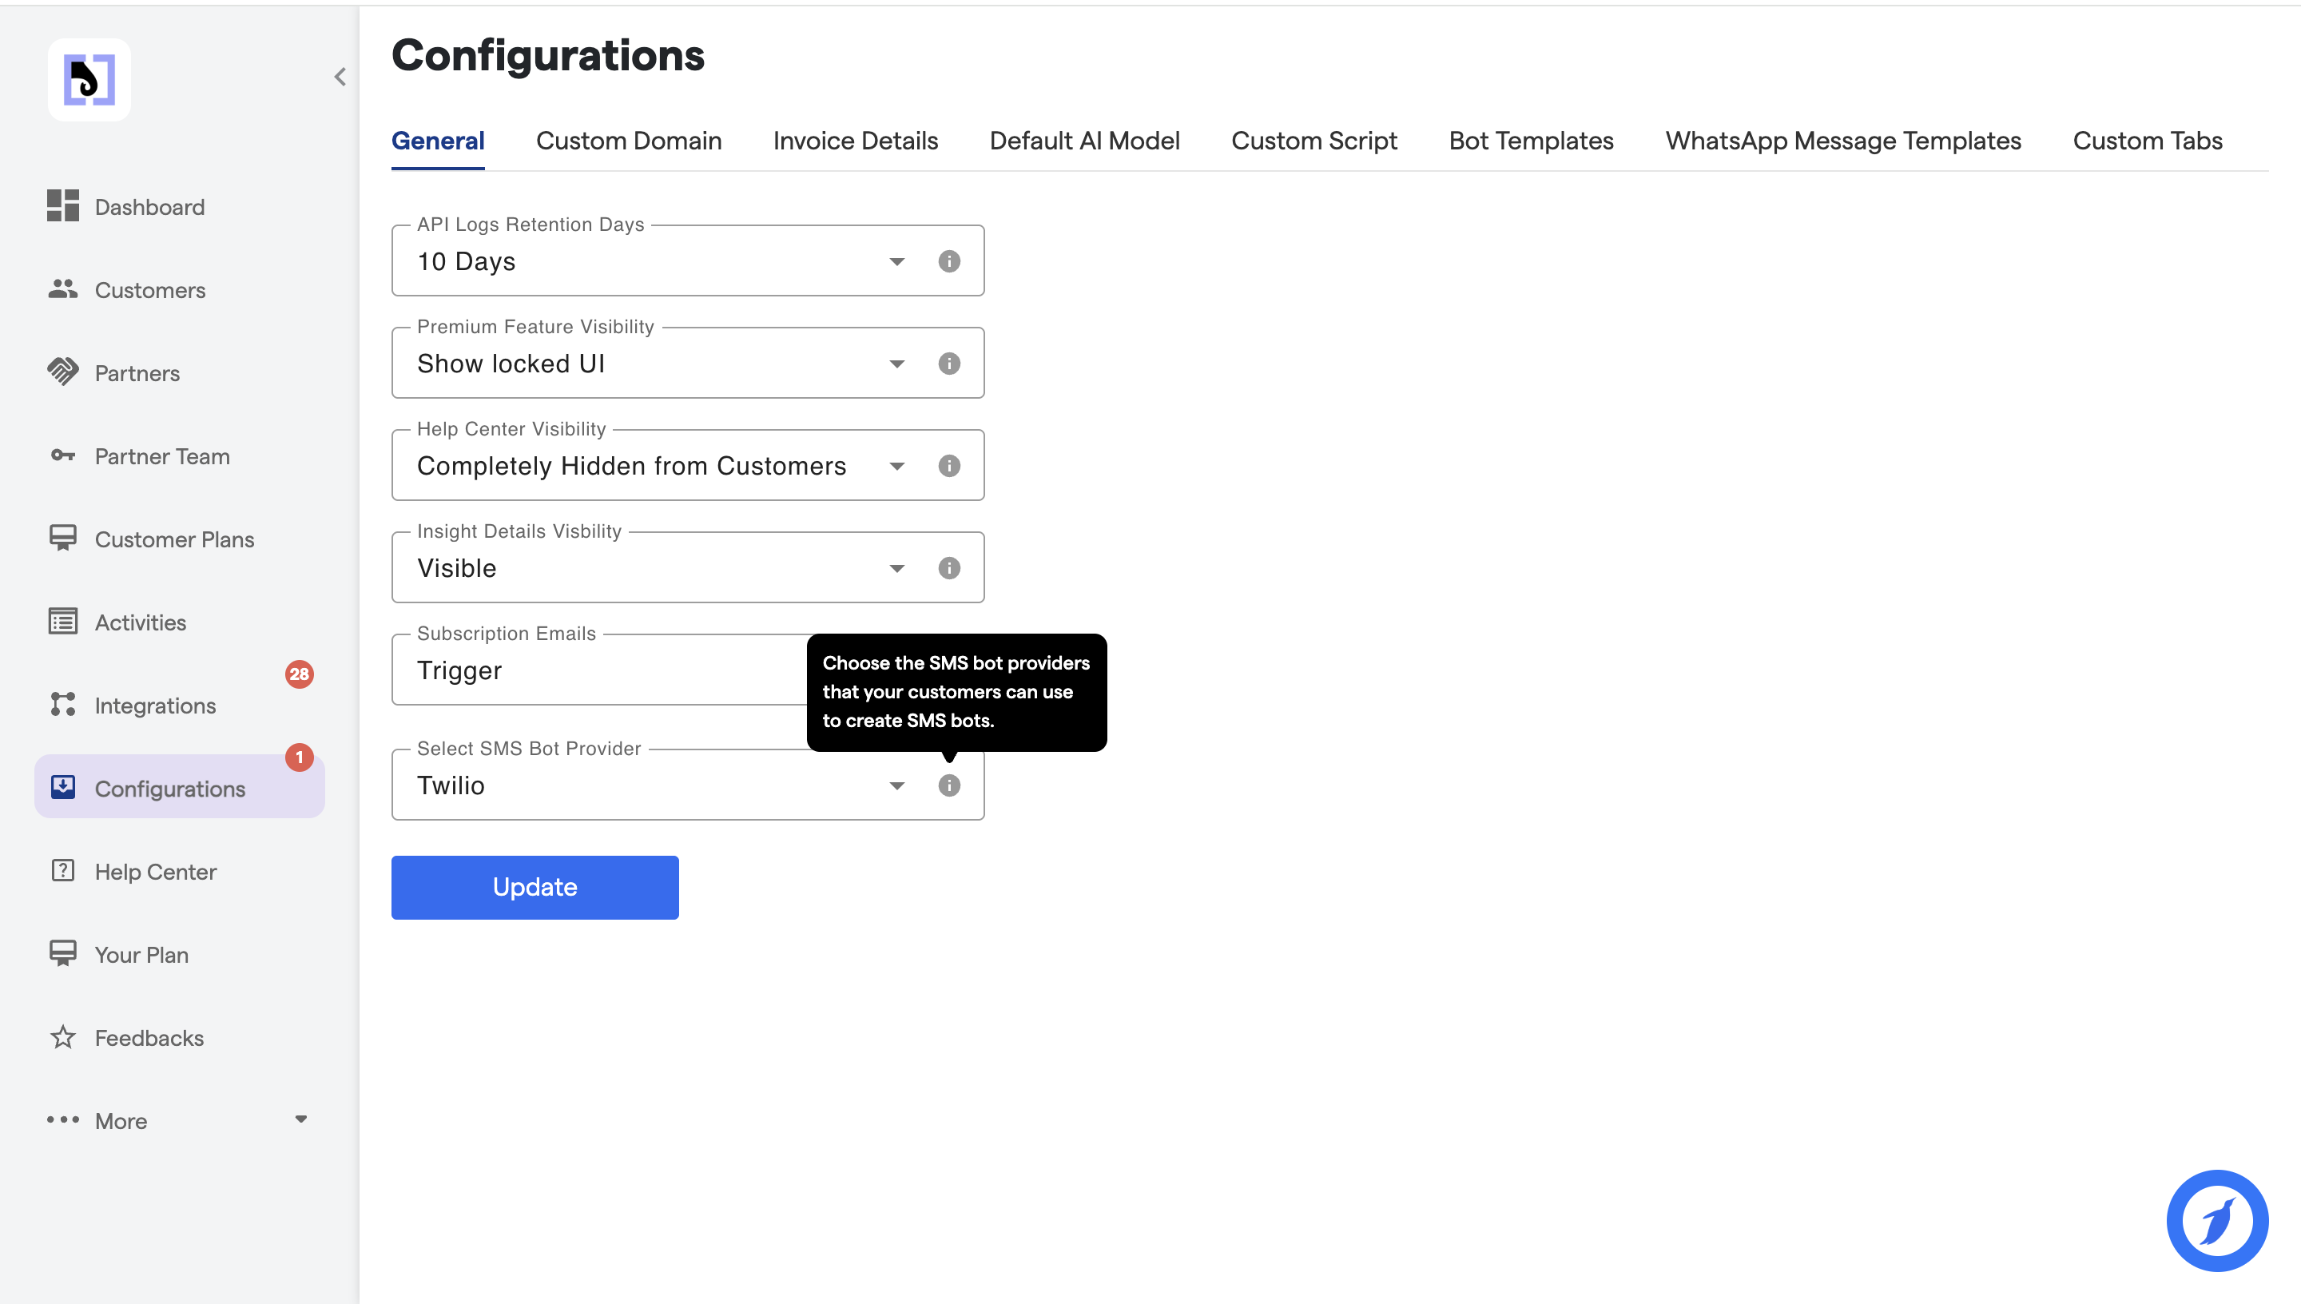Open Partners via handshake icon

(x=62, y=372)
